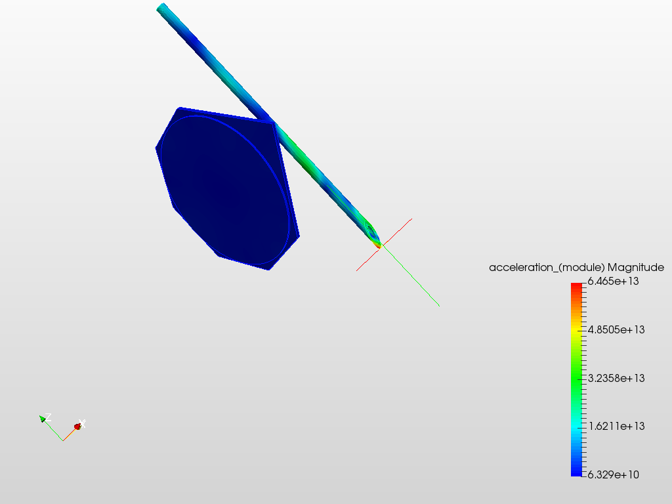Click the X axis arrow label
Image resolution: width=672 pixels, height=504 pixels.
[x=83, y=424]
